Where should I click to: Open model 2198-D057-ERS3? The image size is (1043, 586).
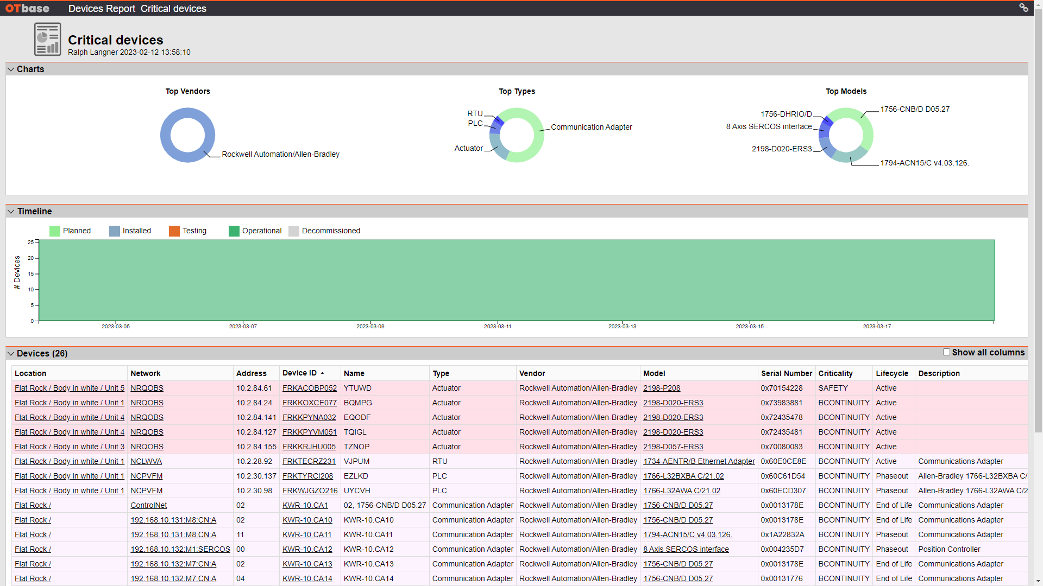pyautogui.click(x=673, y=447)
